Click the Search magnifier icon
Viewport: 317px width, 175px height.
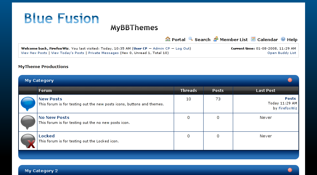click(190, 39)
